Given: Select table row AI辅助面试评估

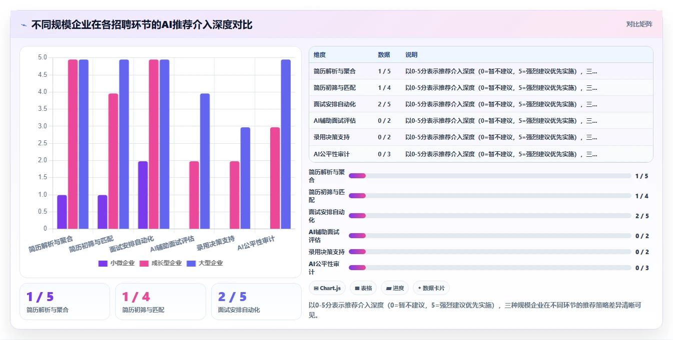Looking at the screenshot, I should pos(481,121).
